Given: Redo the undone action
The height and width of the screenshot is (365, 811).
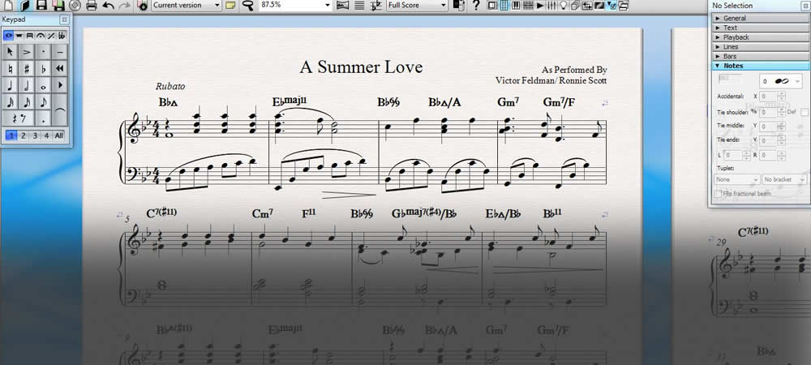Looking at the screenshot, I should coord(125,5).
